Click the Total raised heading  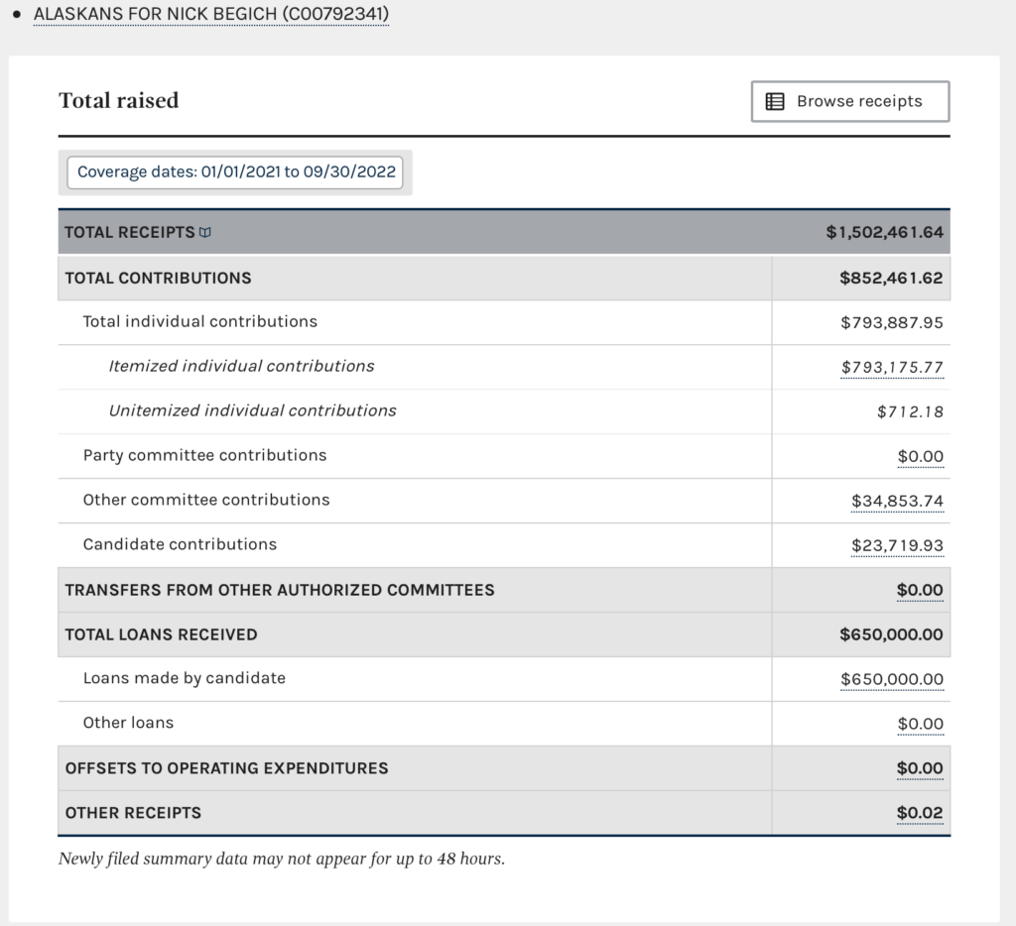coord(119,100)
